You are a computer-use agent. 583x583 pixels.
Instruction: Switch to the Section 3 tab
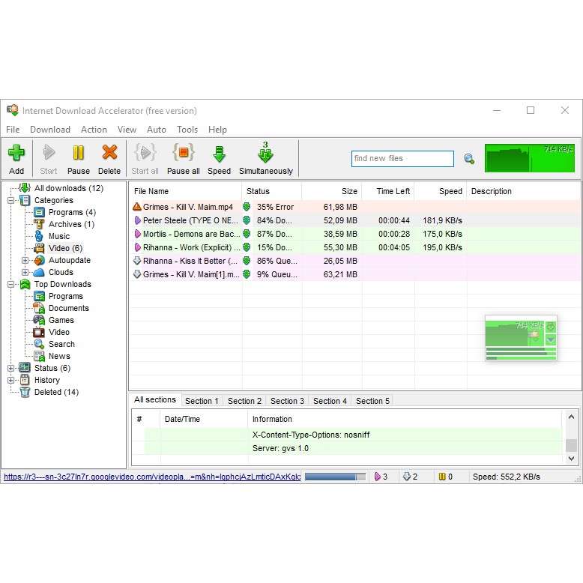tap(287, 401)
